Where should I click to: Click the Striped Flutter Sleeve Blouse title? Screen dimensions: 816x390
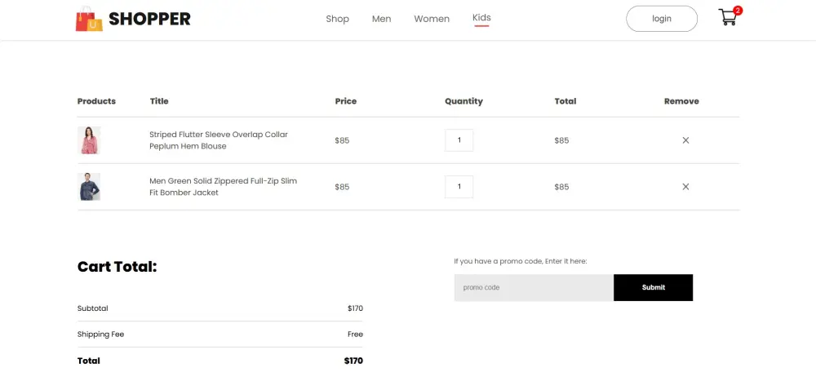[x=219, y=140]
